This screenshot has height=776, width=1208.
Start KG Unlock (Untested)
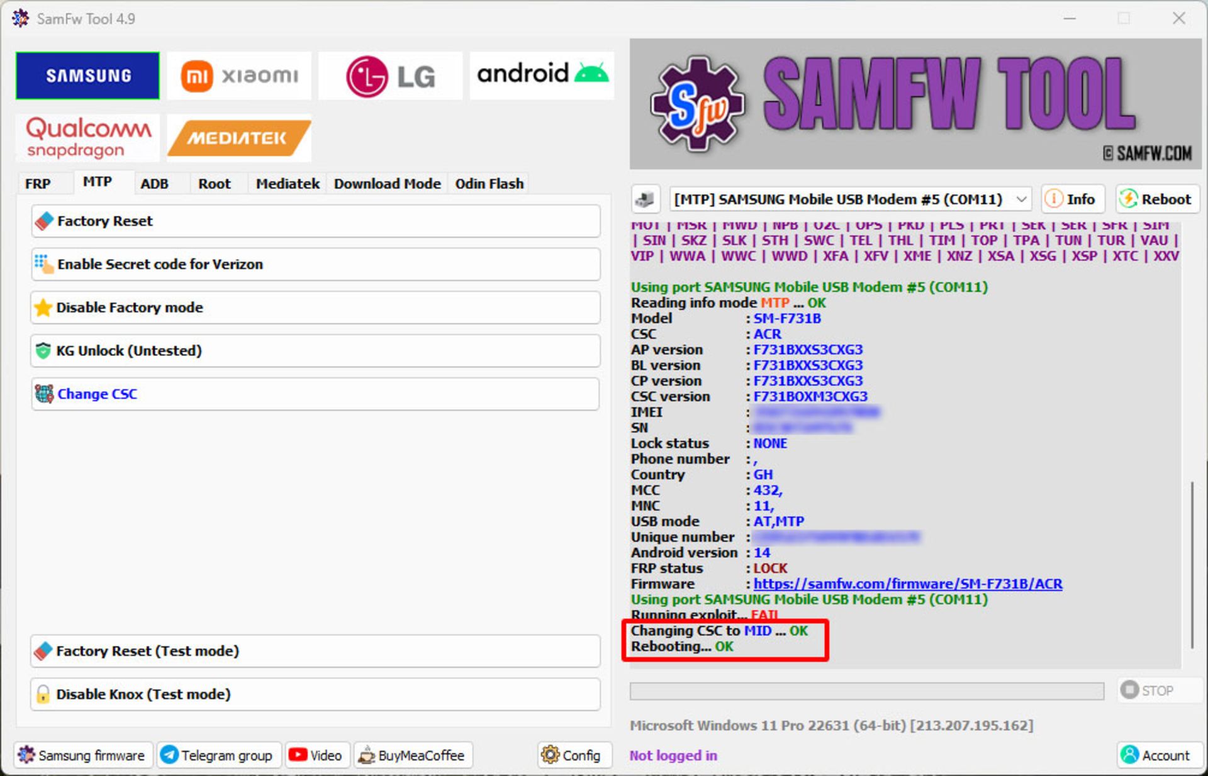point(315,351)
